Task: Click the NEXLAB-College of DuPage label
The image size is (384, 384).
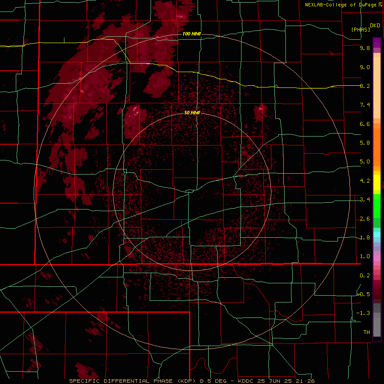Action: 341,5
